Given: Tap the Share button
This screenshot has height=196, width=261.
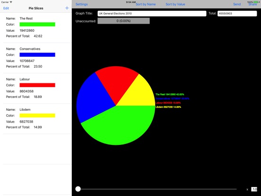Looking at the screenshot, I should click(x=252, y=4).
